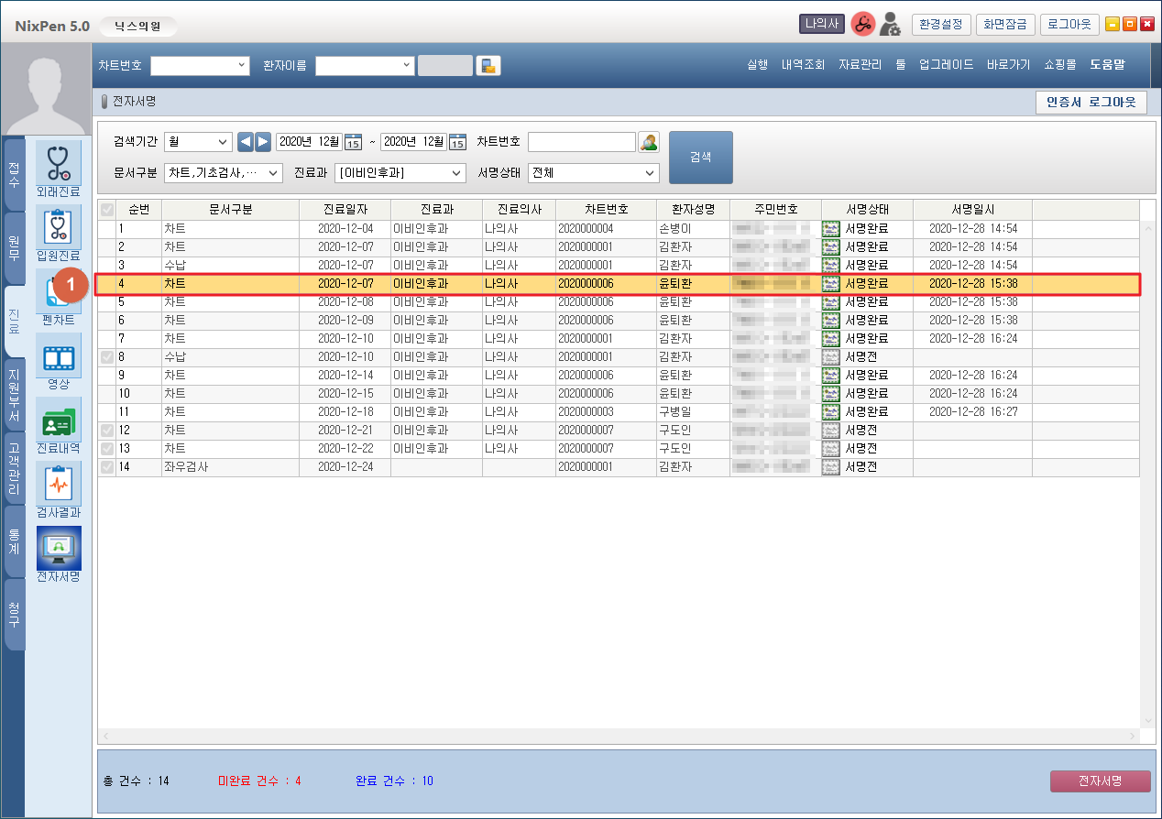The width and height of the screenshot is (1162, 819).
Task: Check the checkbox for row 8 수납
Action: 107,356
